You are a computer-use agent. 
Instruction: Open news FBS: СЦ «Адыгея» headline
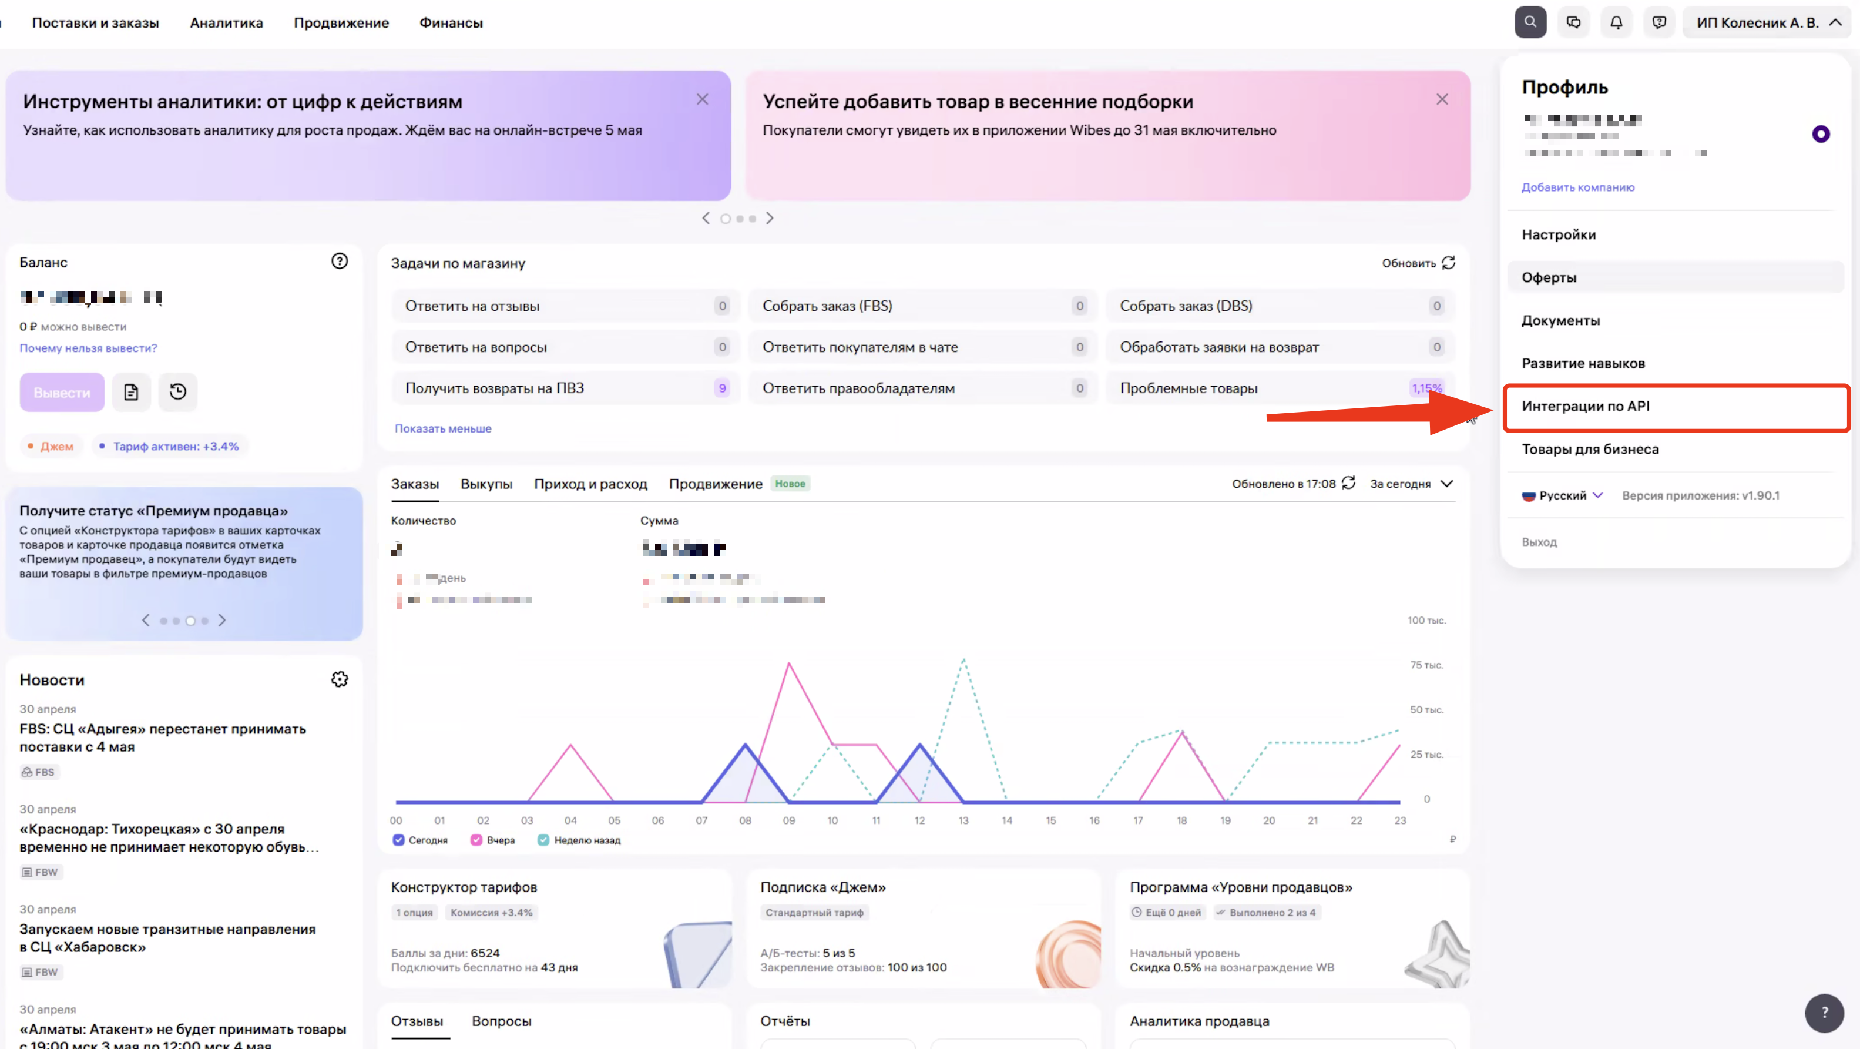point(163,738)
